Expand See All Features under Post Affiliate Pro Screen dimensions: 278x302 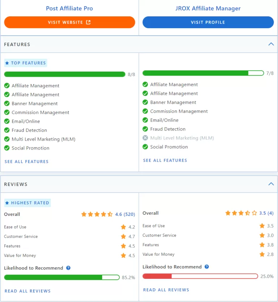point(26,162)
